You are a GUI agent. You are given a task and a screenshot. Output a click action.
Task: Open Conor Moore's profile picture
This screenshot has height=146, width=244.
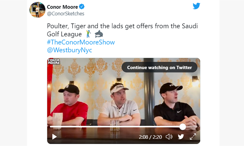tap(37, 10)
